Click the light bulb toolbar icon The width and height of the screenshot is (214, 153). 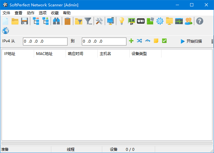point(121,21)
